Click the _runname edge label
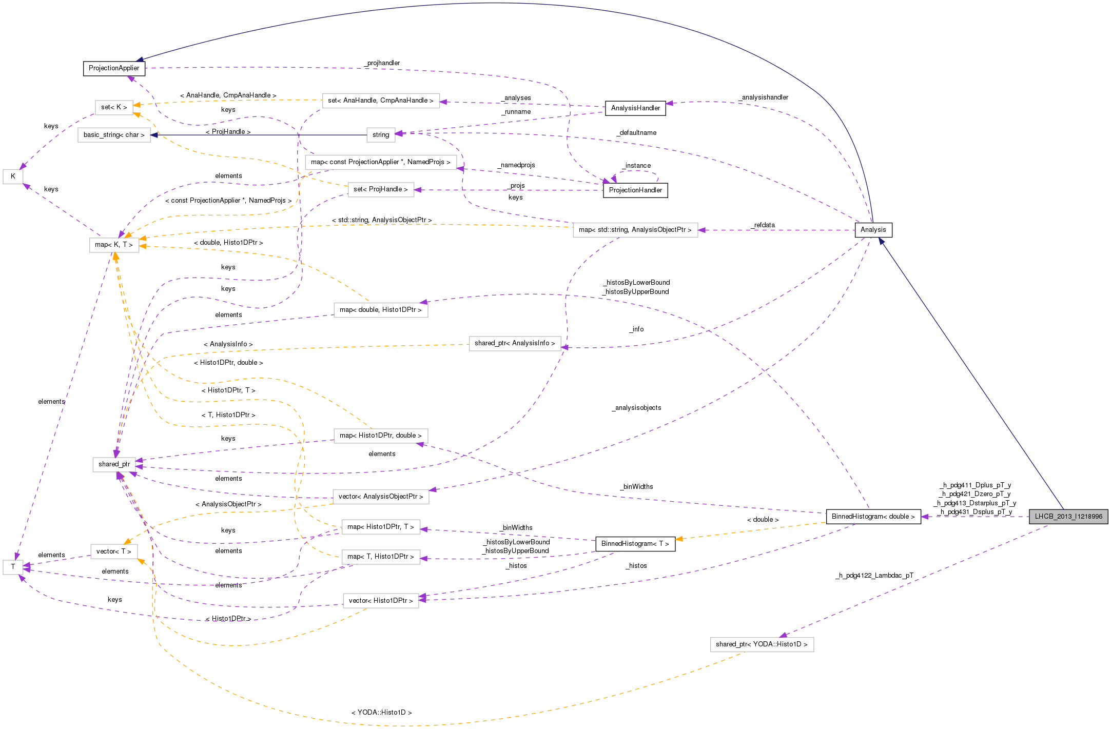Screen dimensions: 1111x729 point(516,112)
